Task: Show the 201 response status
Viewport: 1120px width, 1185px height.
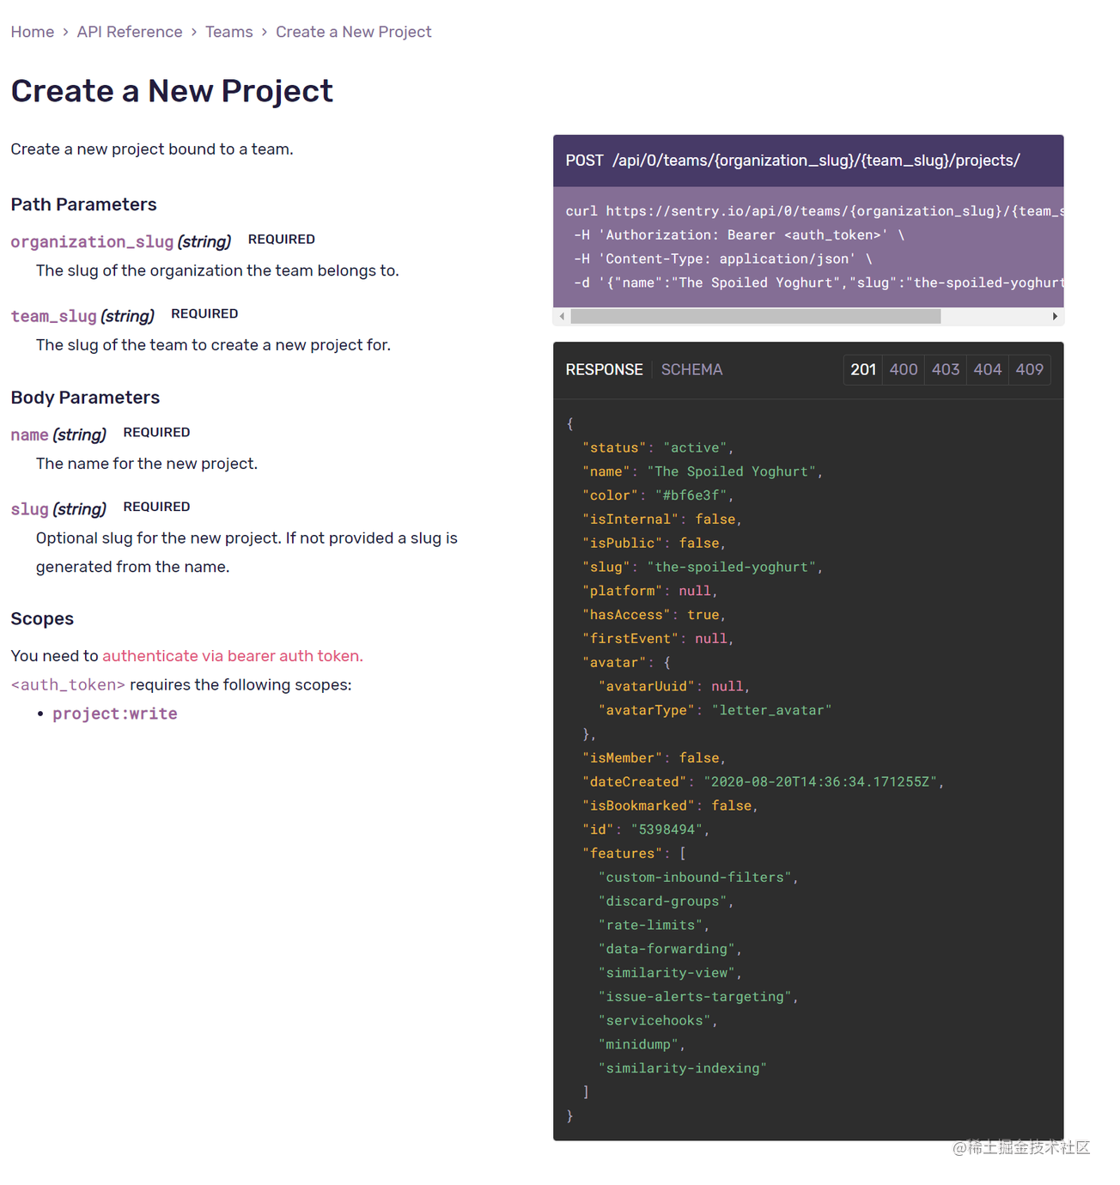Action: click(x=863, y=369)
